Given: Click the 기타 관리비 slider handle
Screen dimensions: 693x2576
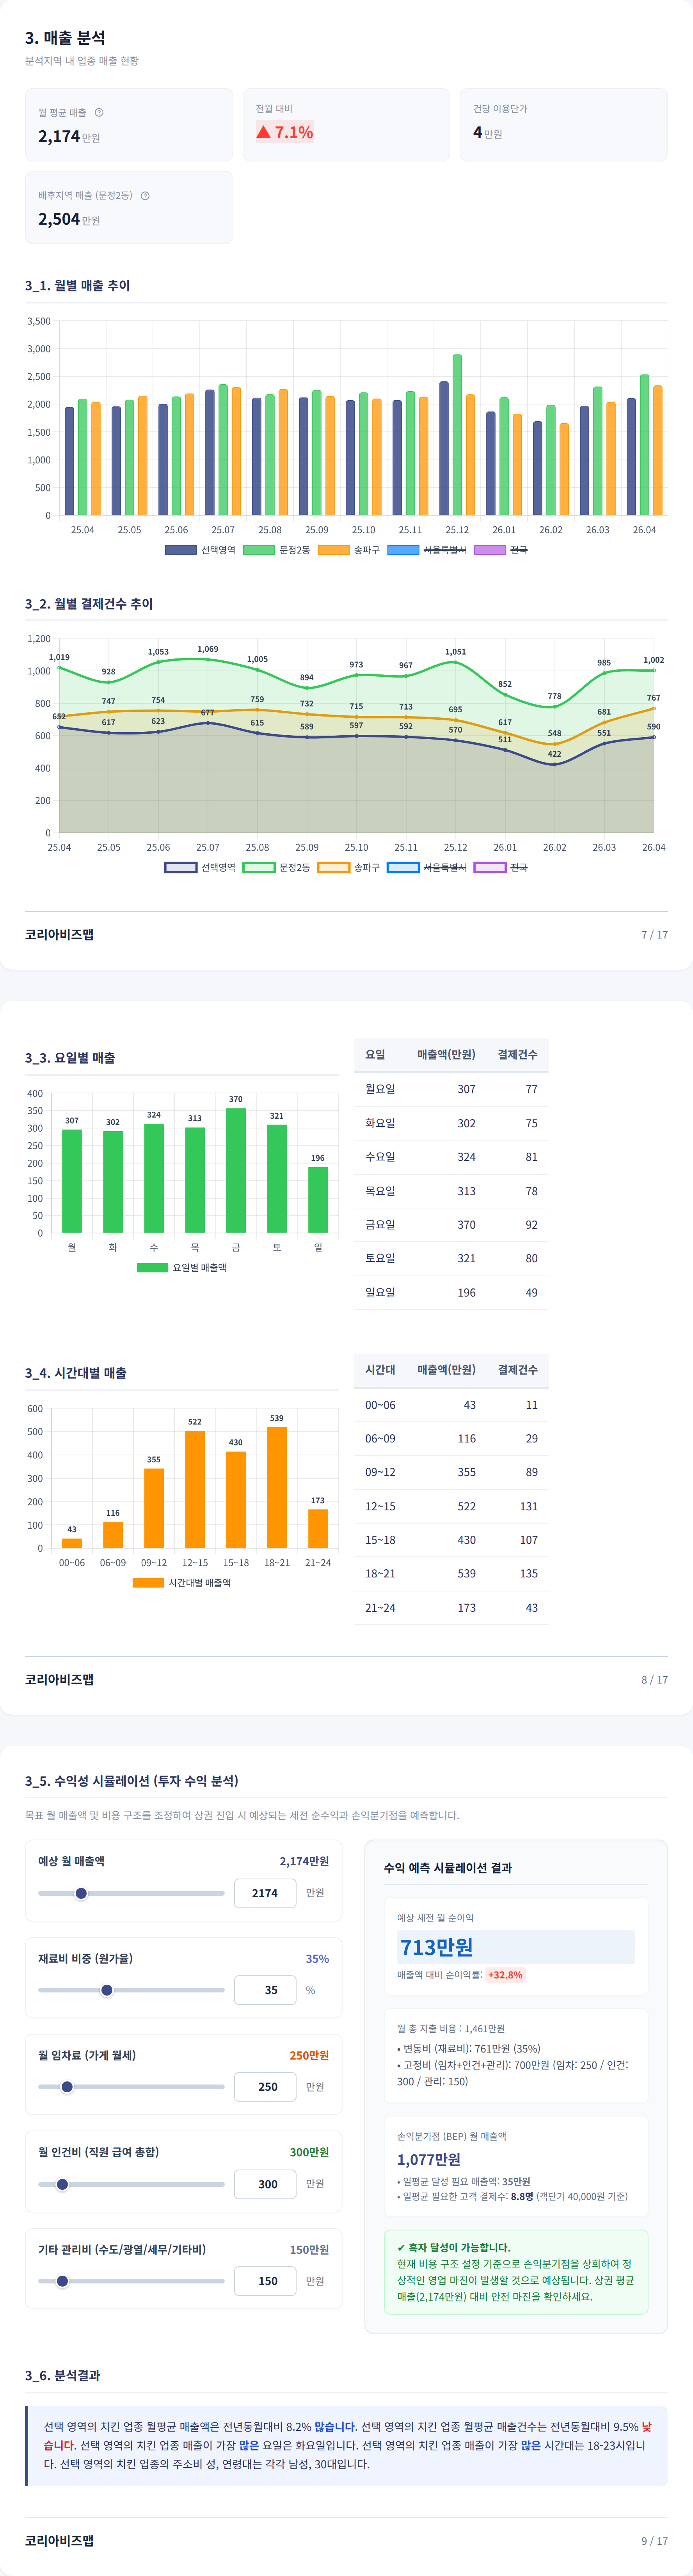Looking at the screenshot, I should pos(62,2281).
